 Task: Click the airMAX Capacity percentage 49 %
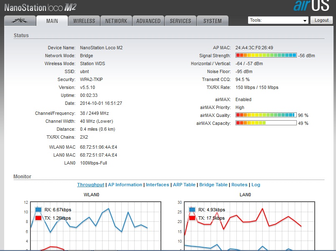(x=303, y=123)
